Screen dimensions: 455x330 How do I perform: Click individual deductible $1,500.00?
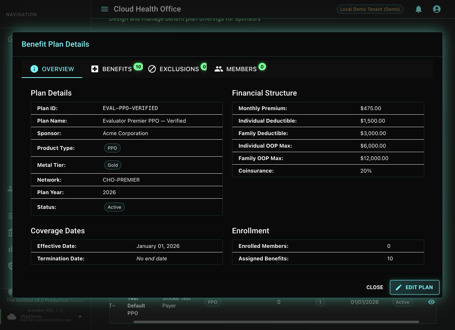[x=373, y=121]
